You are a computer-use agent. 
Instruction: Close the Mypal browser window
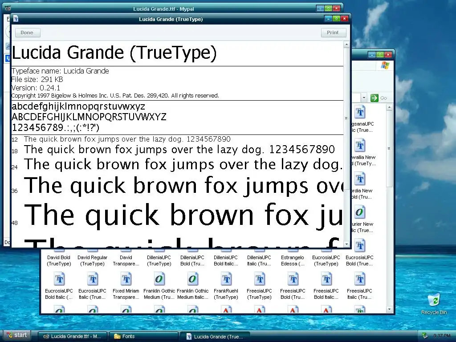[x=337, y=8]
